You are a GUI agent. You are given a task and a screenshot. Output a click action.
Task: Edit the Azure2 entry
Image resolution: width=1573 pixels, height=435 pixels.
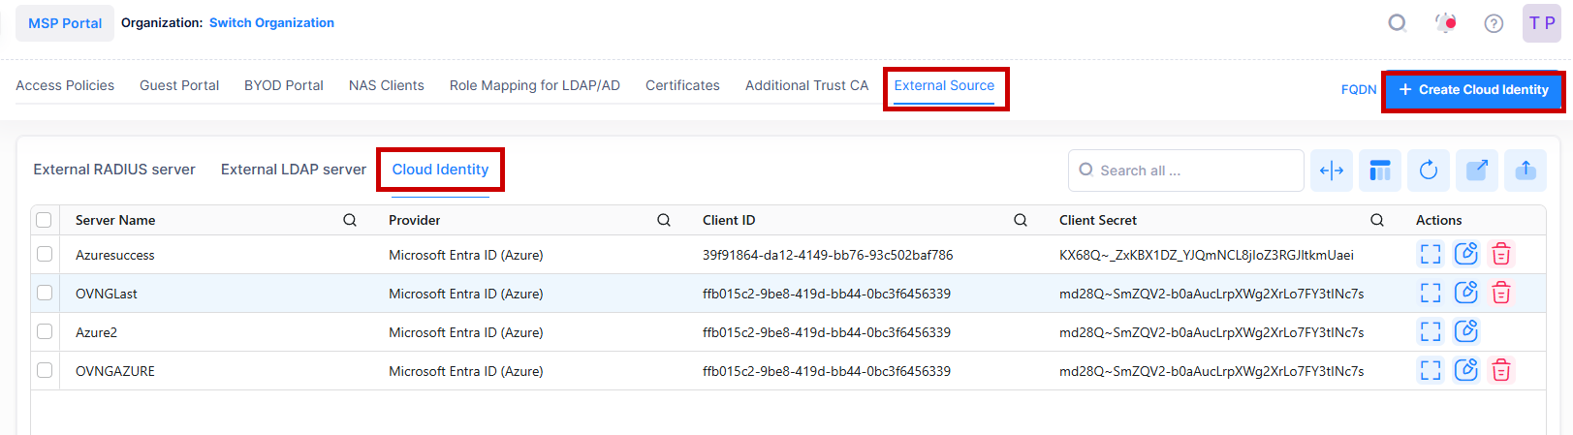point(1466,331)
